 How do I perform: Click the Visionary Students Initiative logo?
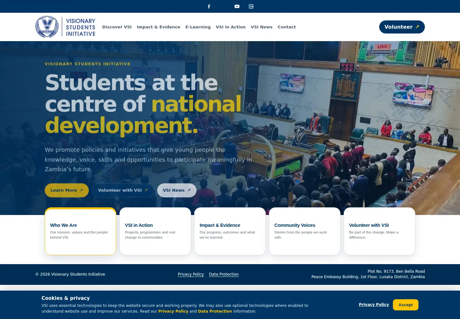(65, 27)
